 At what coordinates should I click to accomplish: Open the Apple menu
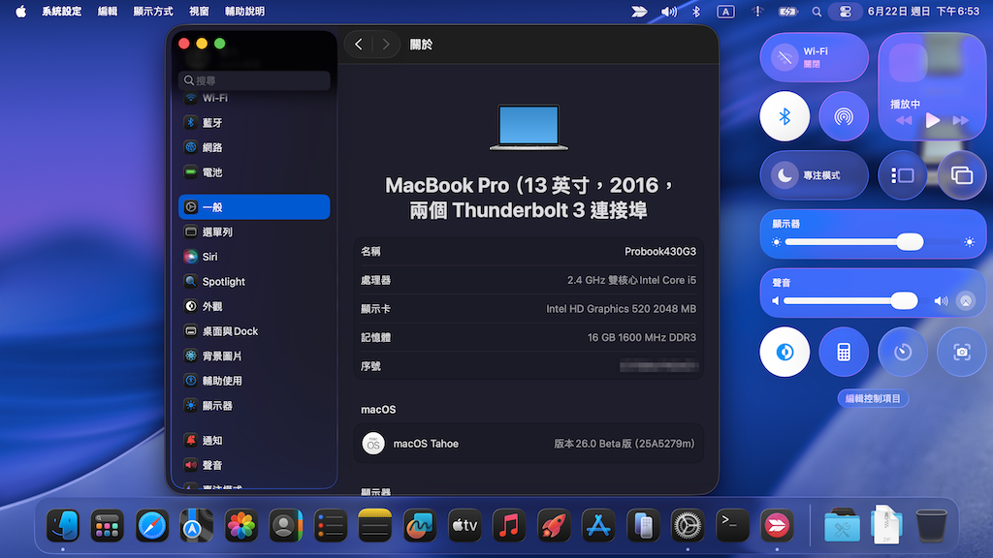(x=21, y=12)
